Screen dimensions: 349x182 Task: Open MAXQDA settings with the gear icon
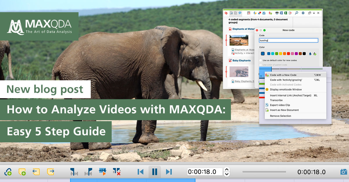click(303, 13)
